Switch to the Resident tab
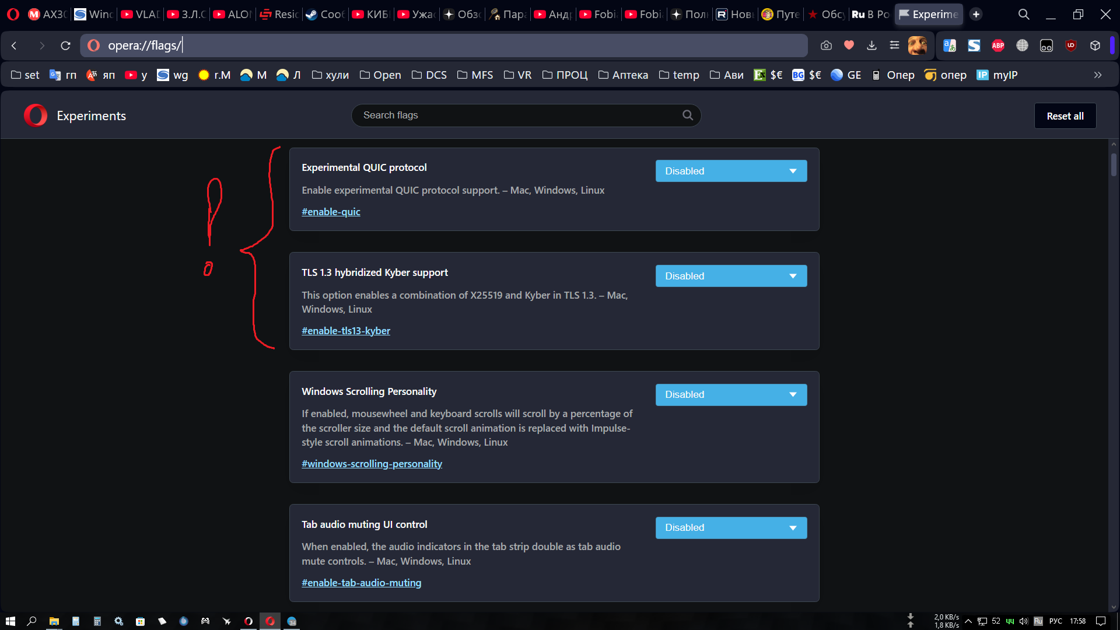 [x=279, y=14]
